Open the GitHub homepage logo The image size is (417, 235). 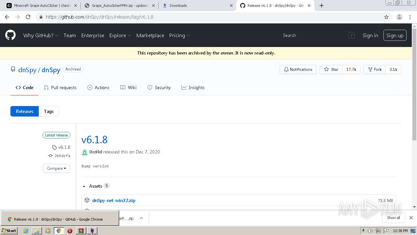(10, 35)
